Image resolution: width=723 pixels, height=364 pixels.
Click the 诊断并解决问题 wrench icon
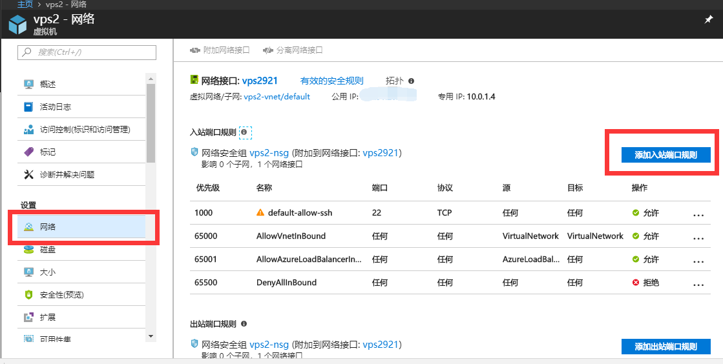[x=28, y=175]
